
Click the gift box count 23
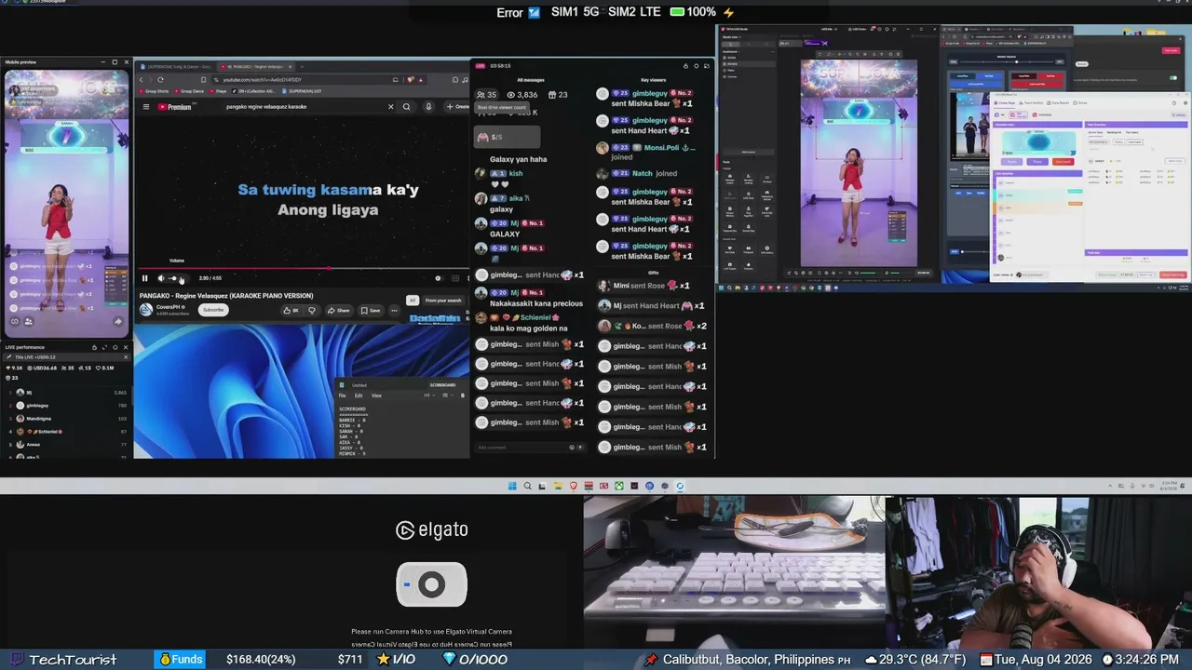[558, 95]
